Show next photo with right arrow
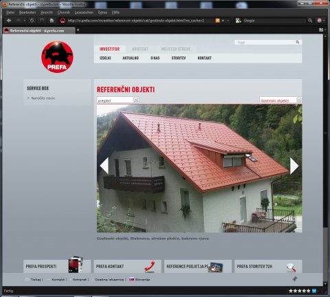The width and height of the screenshot is (330, 297). (x=294, y=166)
